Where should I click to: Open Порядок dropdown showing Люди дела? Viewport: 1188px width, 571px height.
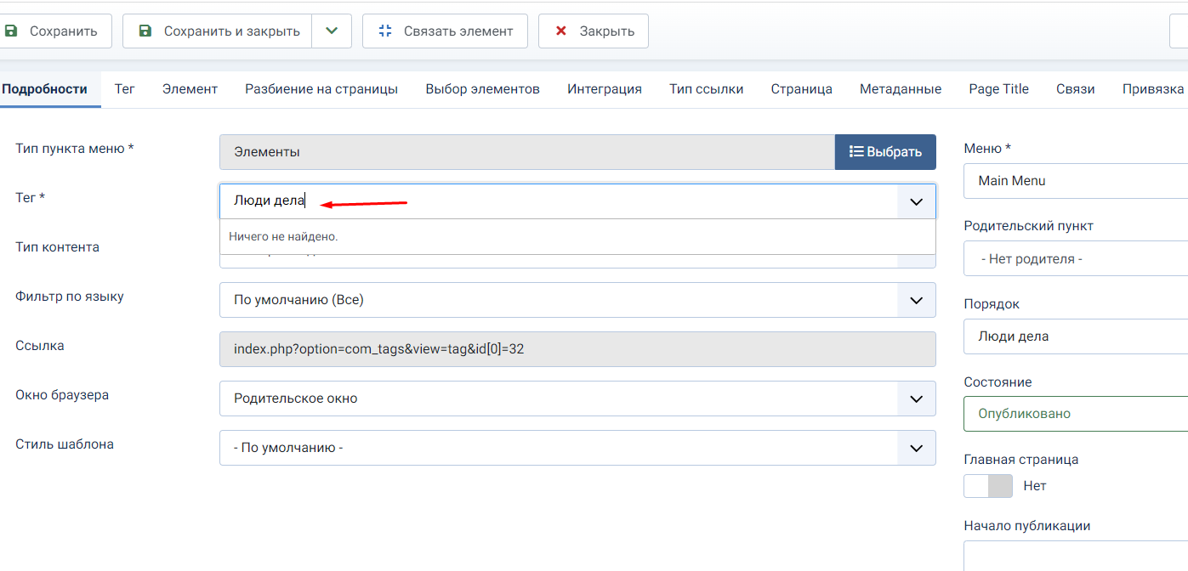pyautogui.click(x=1076, y=336)
